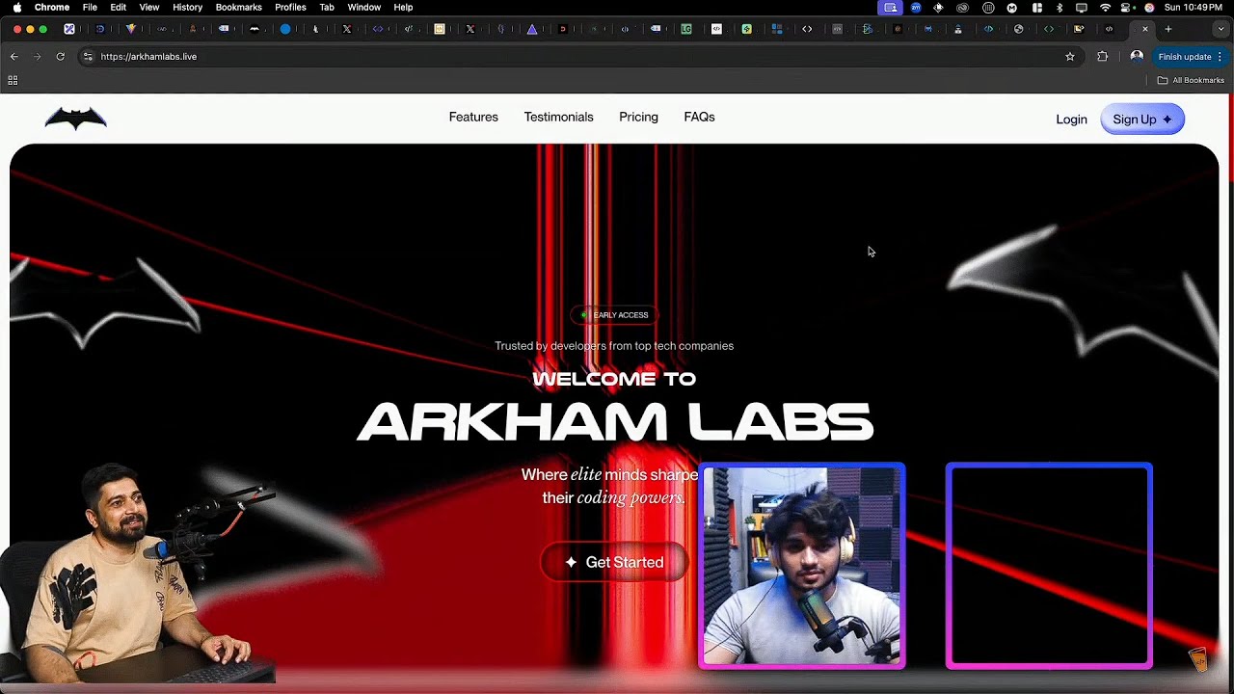This screenshot has width=1234, height=694.
Task: Click the Zoom menu bar icon
Action: (915, 7)
